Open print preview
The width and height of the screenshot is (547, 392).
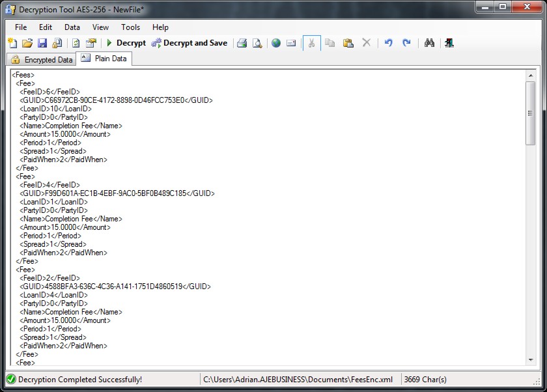pyautogui.click(x=258, y=43)
